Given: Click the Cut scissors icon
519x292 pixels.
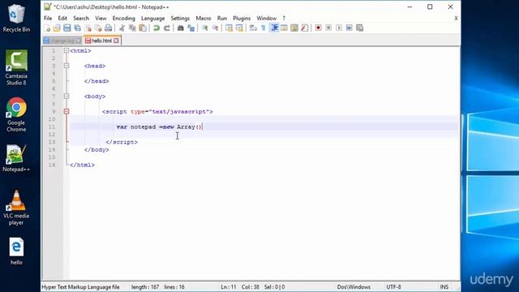Looking at the screenshot, I should click(x=122, y=28).
